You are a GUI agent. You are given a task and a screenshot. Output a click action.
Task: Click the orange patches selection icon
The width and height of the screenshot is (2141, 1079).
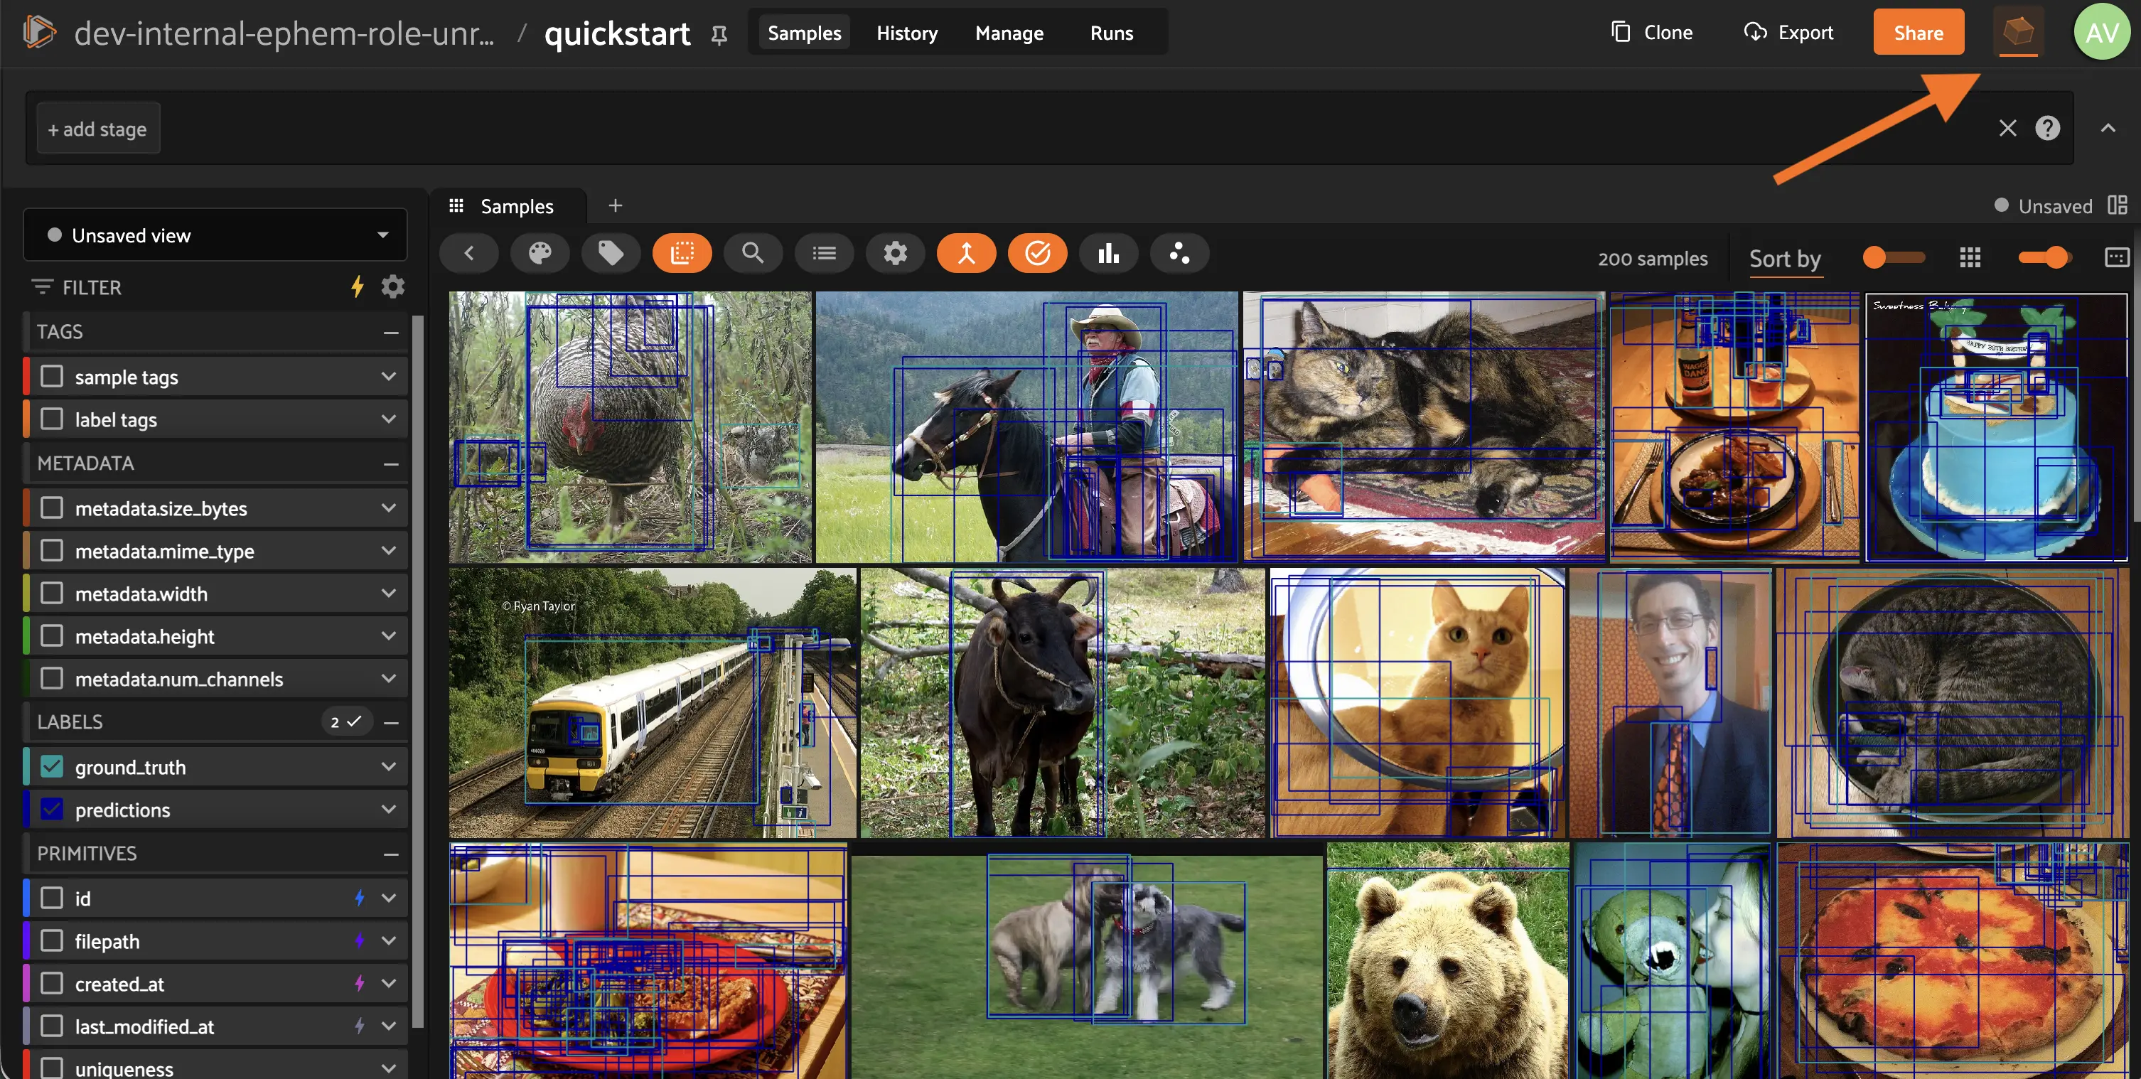(682, 253)
